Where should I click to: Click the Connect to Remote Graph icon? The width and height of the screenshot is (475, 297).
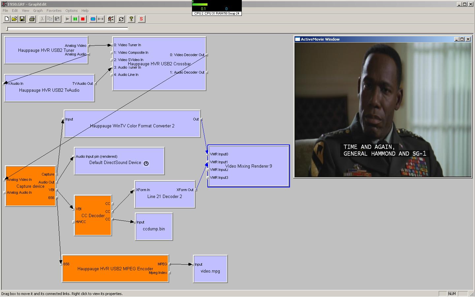111,19
